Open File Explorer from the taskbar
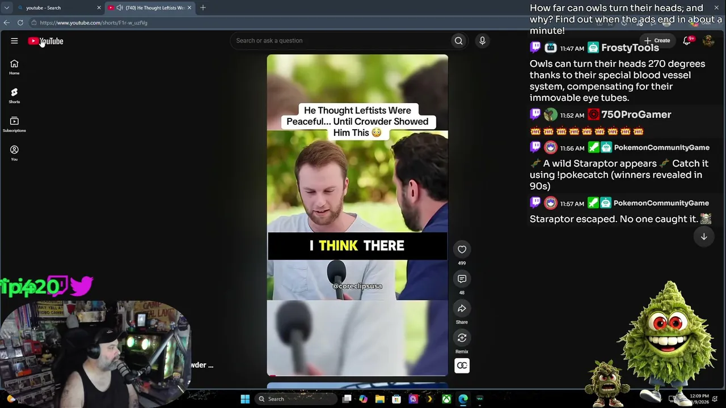This screenshot has width=726, height=408. [380, 399]
